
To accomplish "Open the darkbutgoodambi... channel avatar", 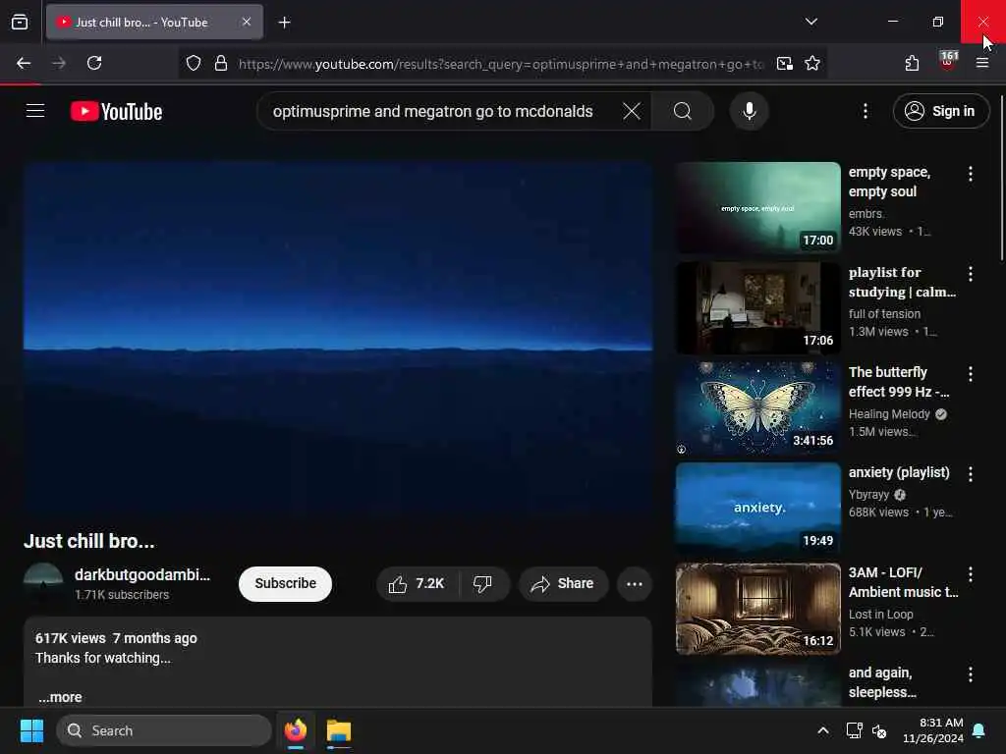I will [x=43, y=583].
